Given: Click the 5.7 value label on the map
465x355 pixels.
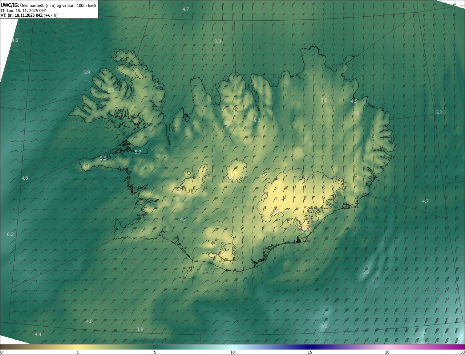Looking at the screenshot, I should (x=138, y=152).
